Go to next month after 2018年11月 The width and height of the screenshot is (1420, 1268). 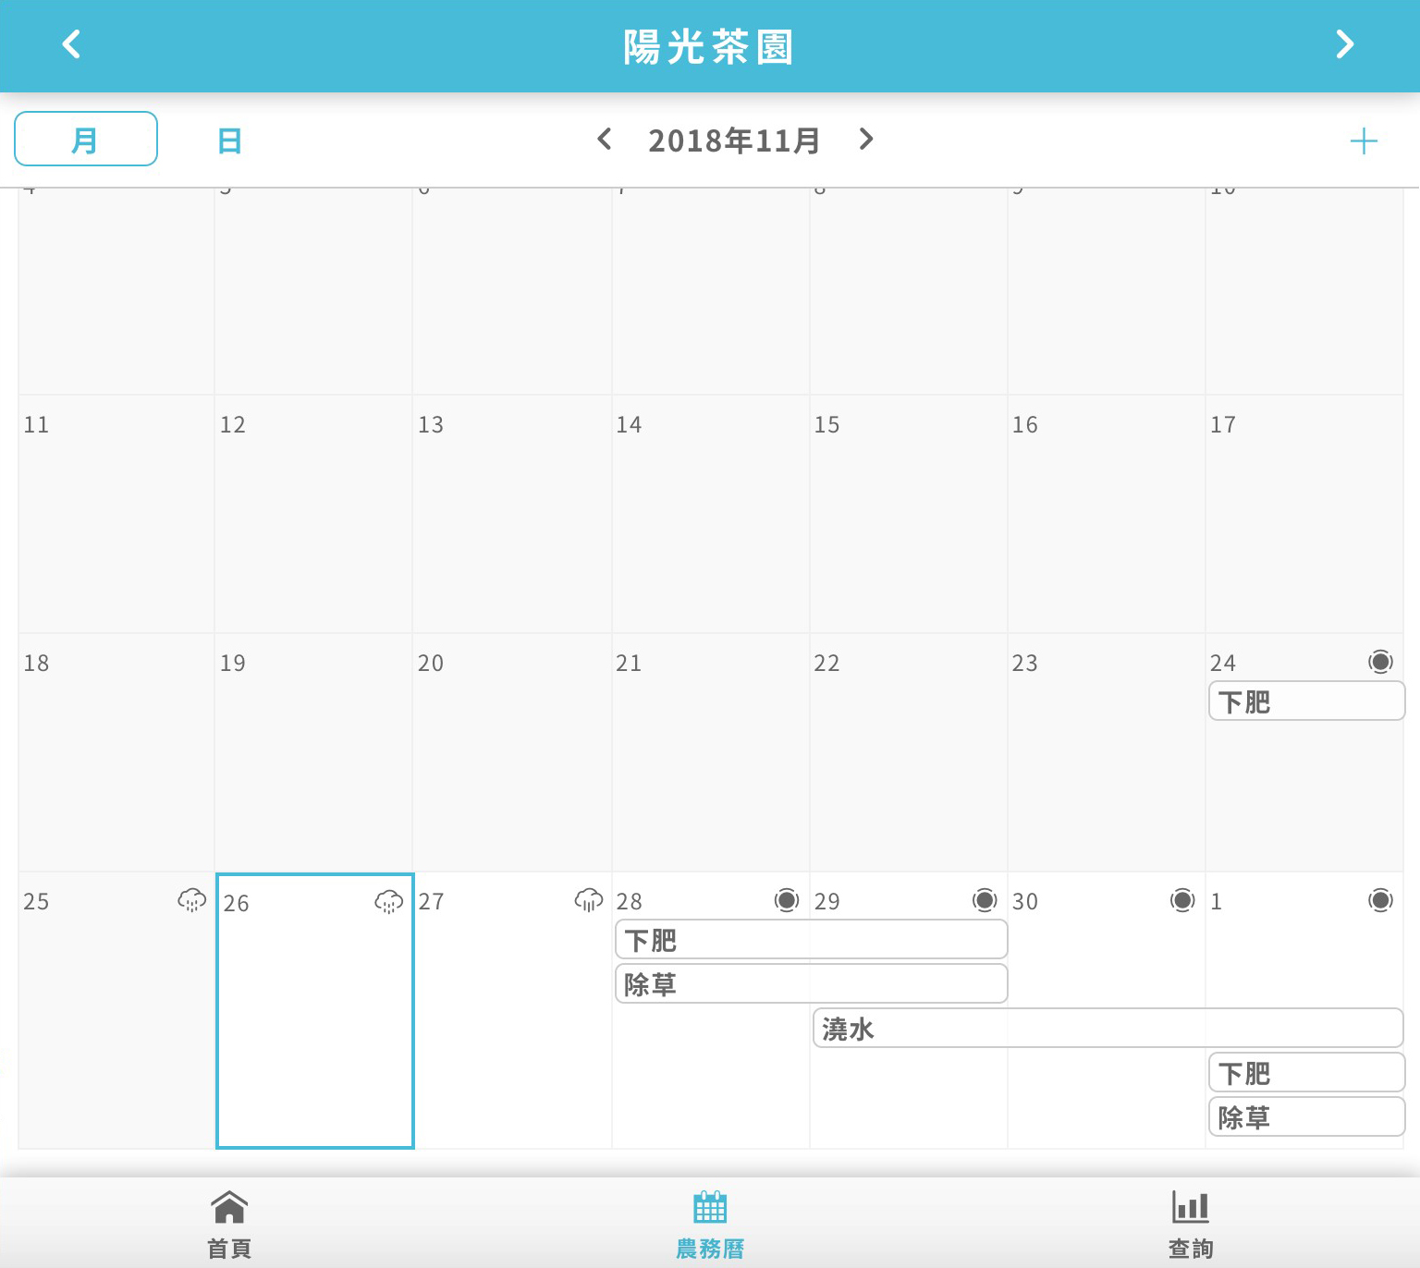(865, 140)
